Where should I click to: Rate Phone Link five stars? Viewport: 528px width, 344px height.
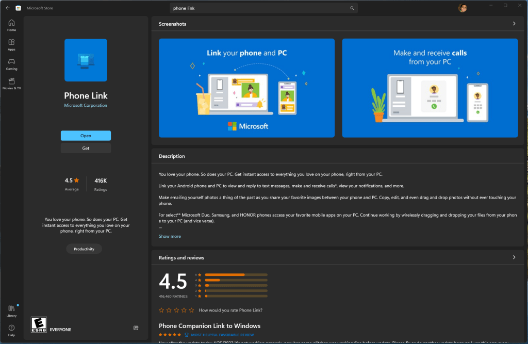point(191,310)
